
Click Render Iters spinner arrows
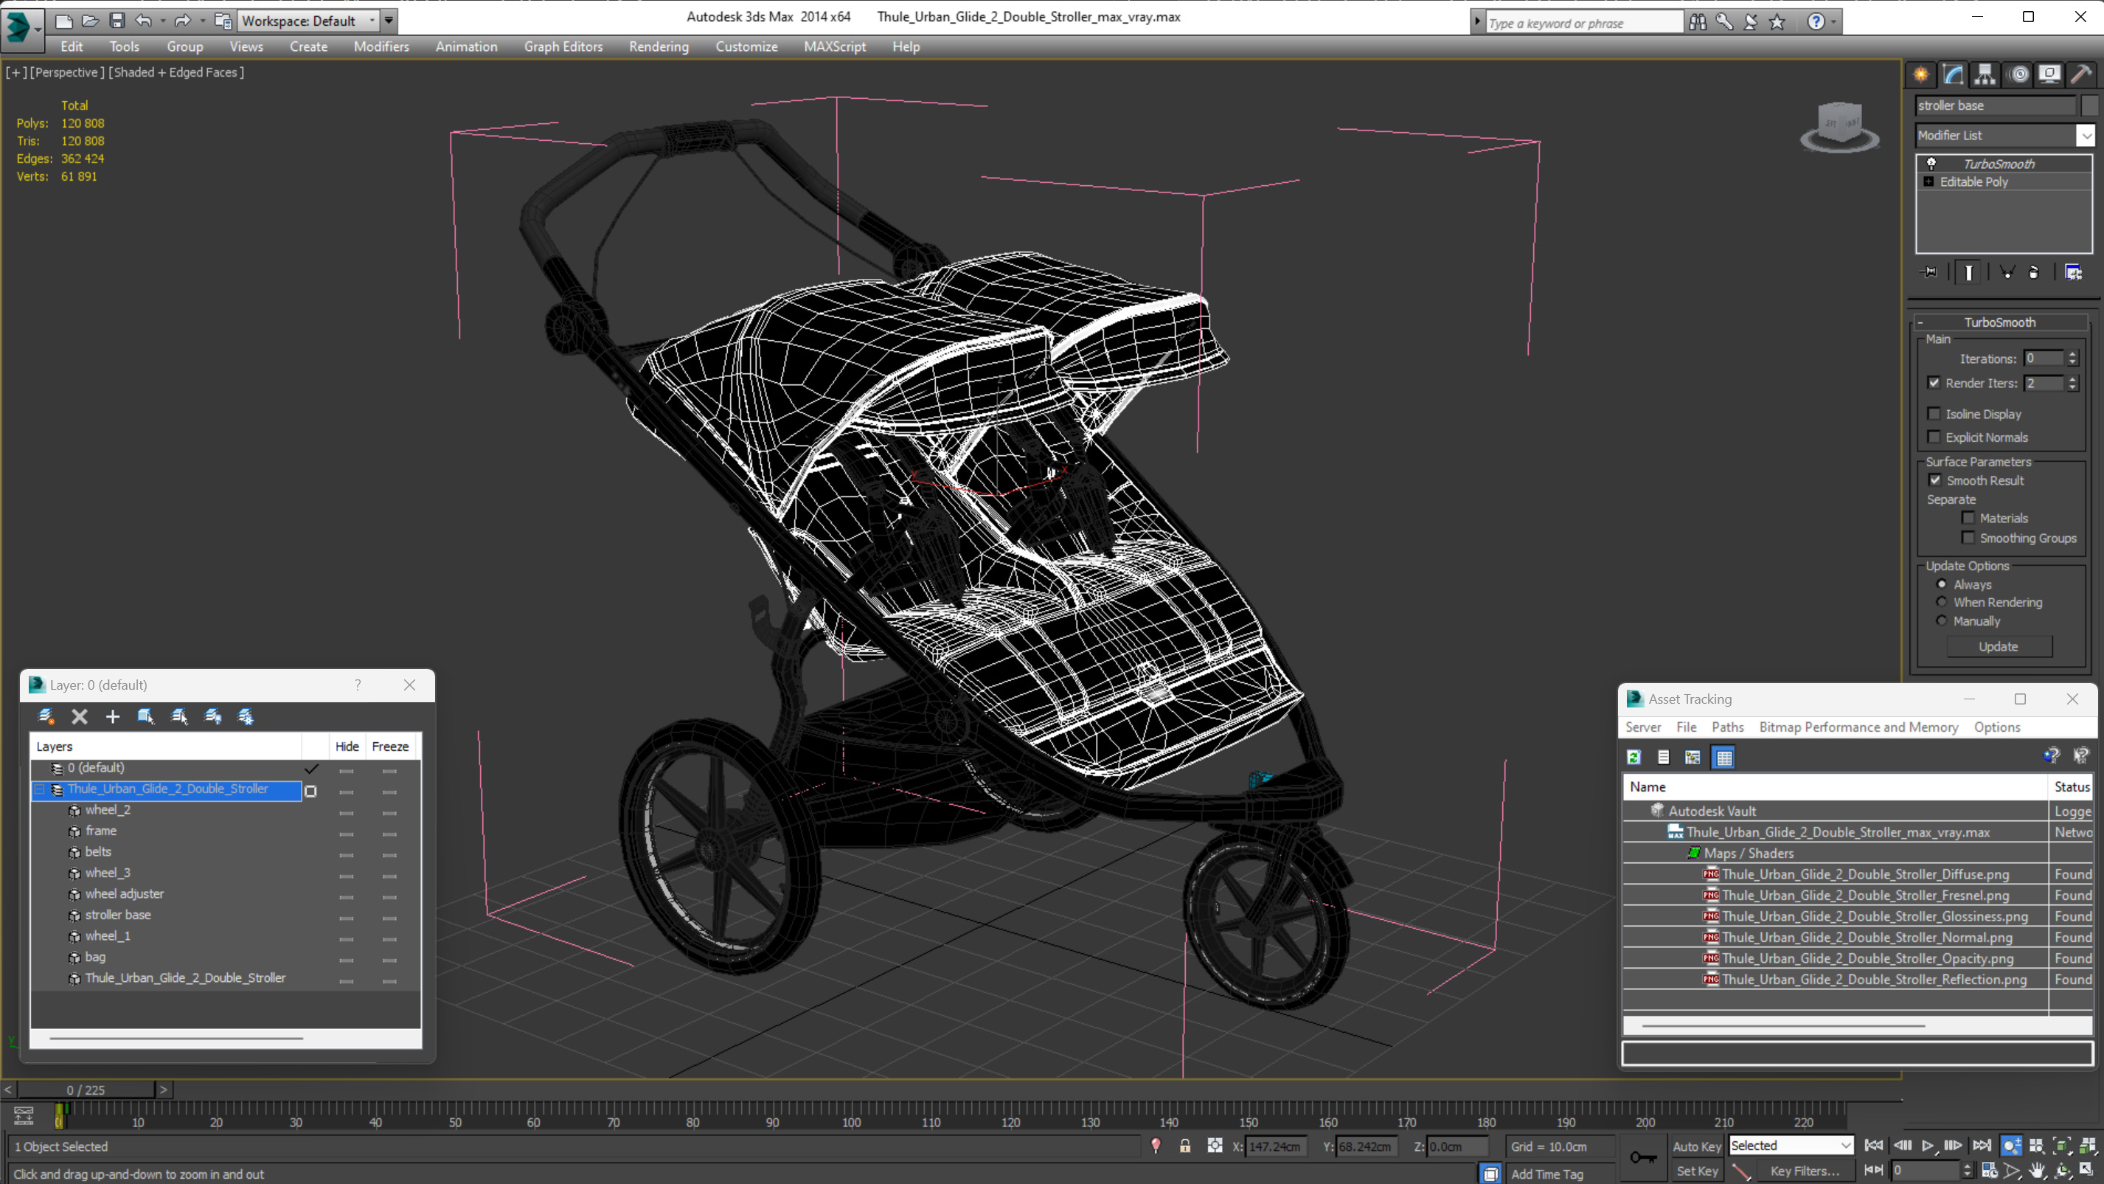[x=2072, y=382]
